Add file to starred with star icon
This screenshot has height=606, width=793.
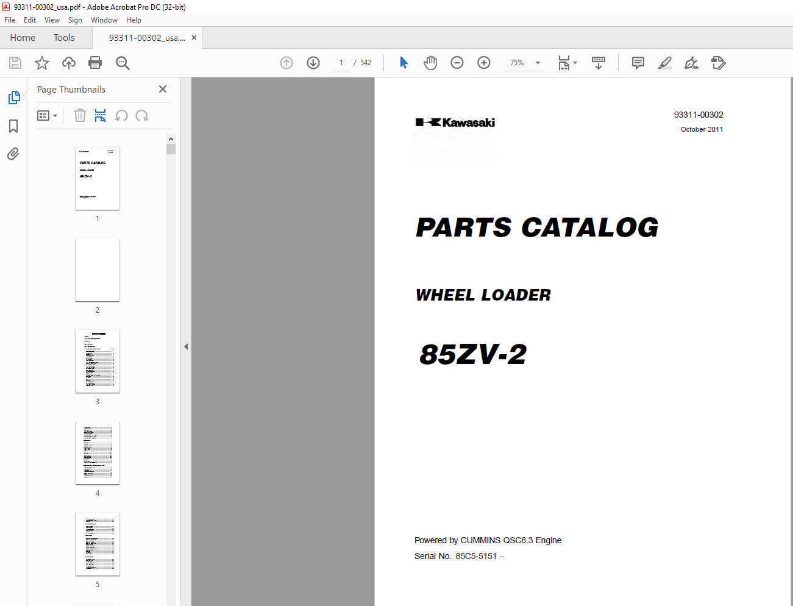(42, 63)
